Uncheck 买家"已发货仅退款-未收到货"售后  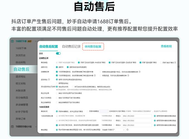click(x=79, y=63)
